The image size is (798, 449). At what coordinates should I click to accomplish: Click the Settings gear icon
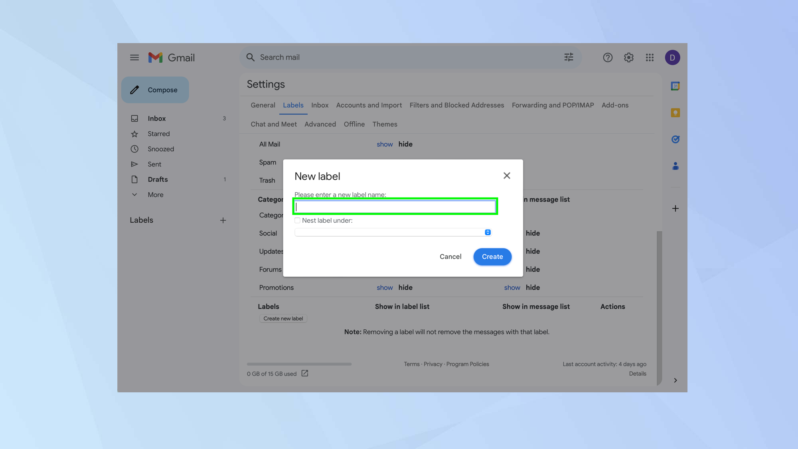(629, 57)
